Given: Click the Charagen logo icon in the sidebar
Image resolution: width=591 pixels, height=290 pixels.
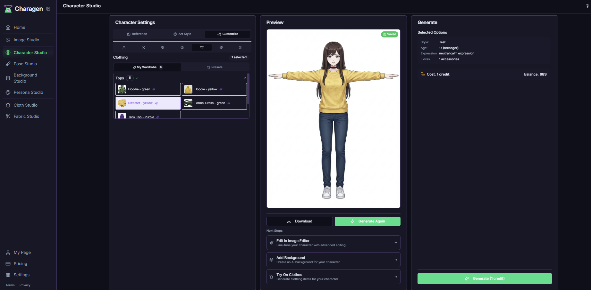Looking at the screenshot, I should click(x=8, y=9).
